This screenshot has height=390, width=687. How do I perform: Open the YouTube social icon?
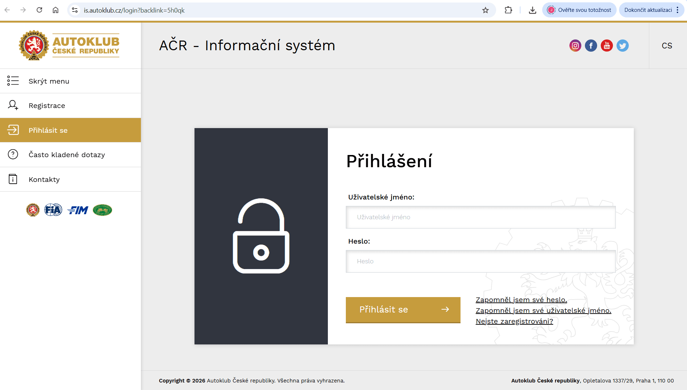[607, 46]
